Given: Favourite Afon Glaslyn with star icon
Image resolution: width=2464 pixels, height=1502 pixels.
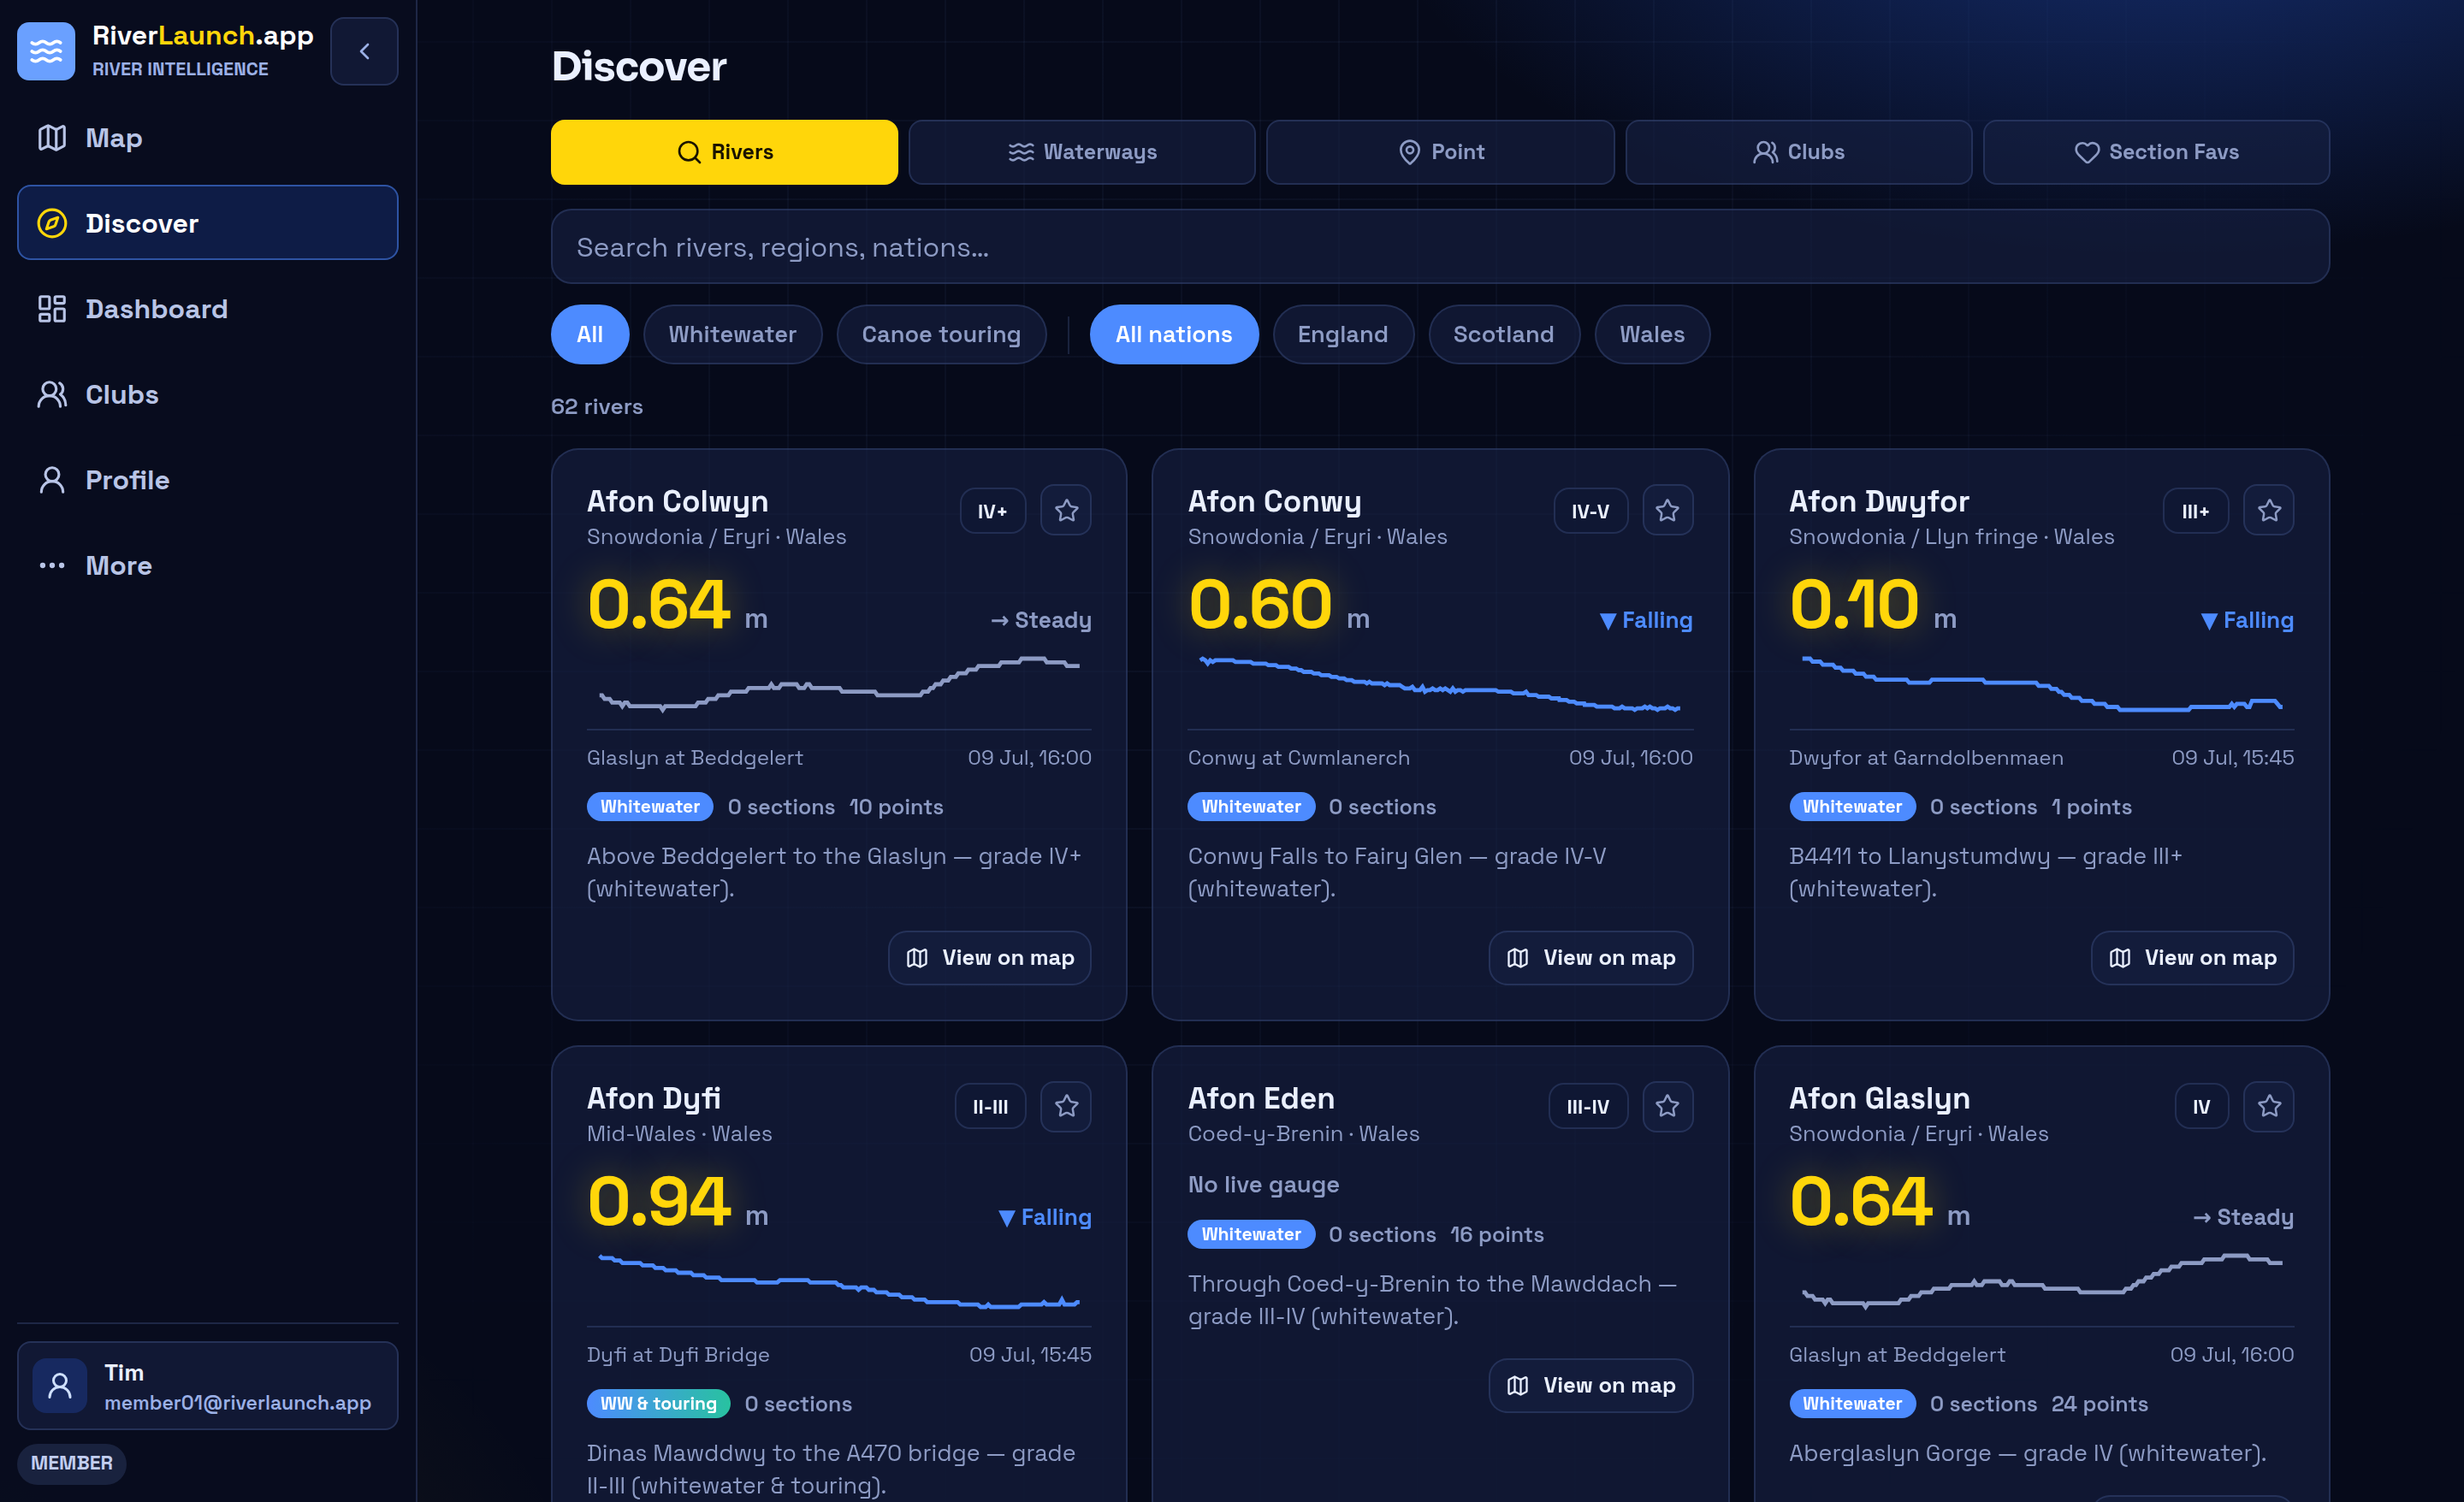Looking at the screenshot, I should (2269, 1106).
